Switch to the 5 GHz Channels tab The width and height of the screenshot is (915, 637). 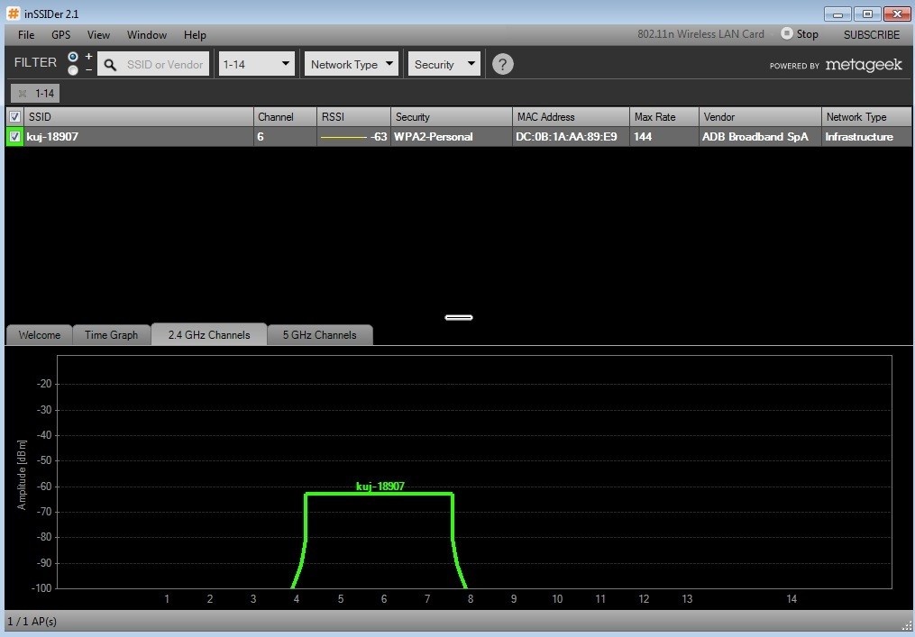(320, 335)
